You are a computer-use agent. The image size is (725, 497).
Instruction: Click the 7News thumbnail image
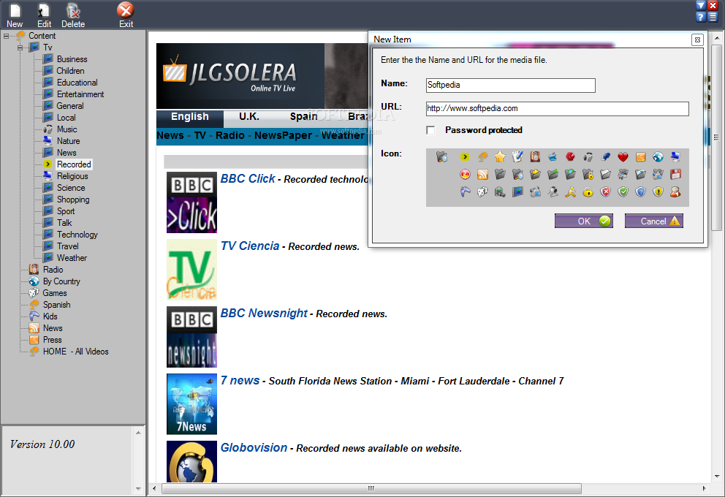191,404
